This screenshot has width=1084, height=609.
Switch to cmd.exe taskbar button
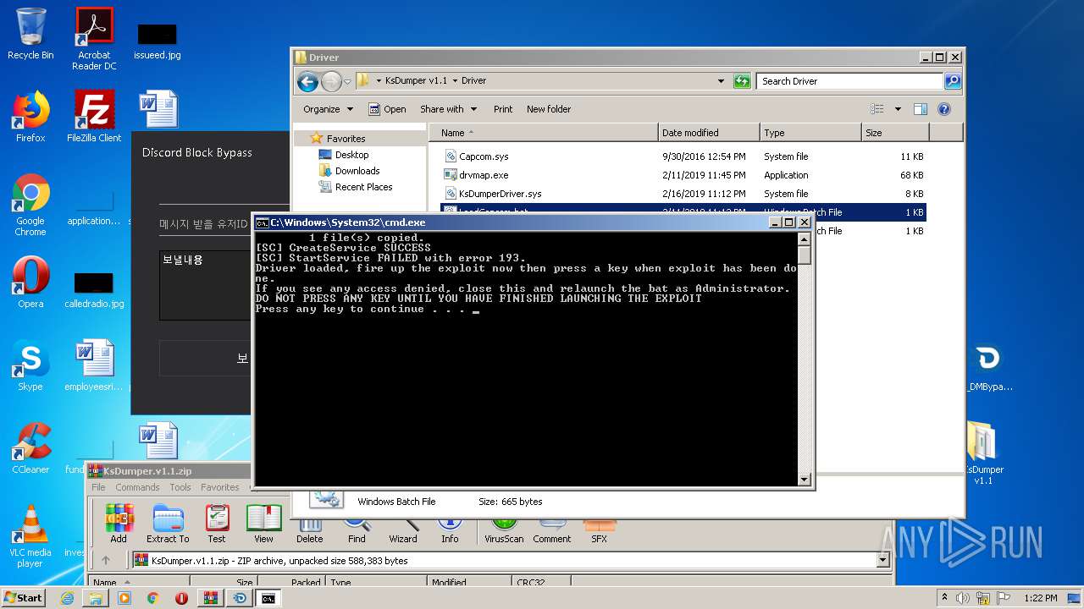click(268, 598)
